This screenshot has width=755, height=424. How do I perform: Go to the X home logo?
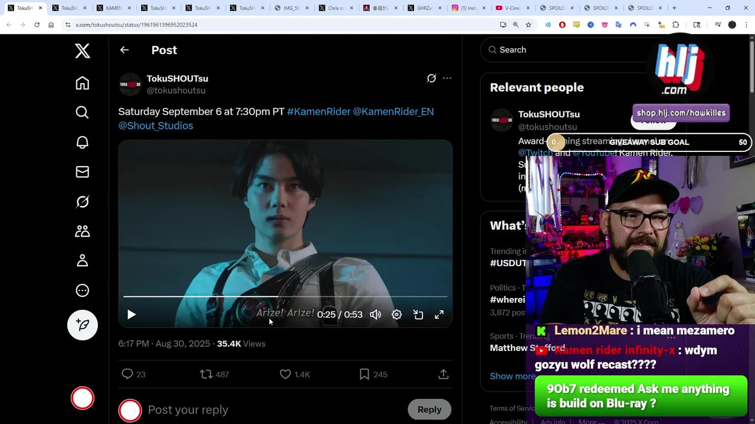[83, 51]
